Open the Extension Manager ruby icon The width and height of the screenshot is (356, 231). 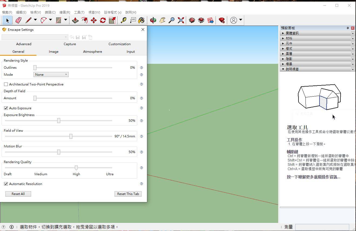coord(222,20)
